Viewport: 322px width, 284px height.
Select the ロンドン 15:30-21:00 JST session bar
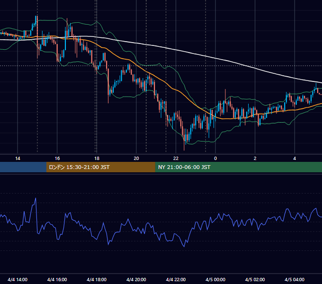(x=100, y=167)
